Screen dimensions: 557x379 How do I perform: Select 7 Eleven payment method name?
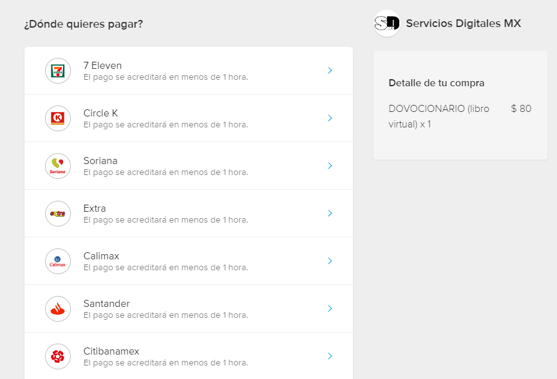click(102, 66)
